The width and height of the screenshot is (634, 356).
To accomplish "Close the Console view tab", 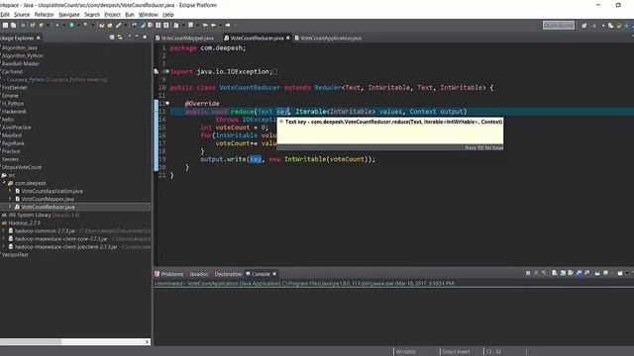I will [274, 274].
